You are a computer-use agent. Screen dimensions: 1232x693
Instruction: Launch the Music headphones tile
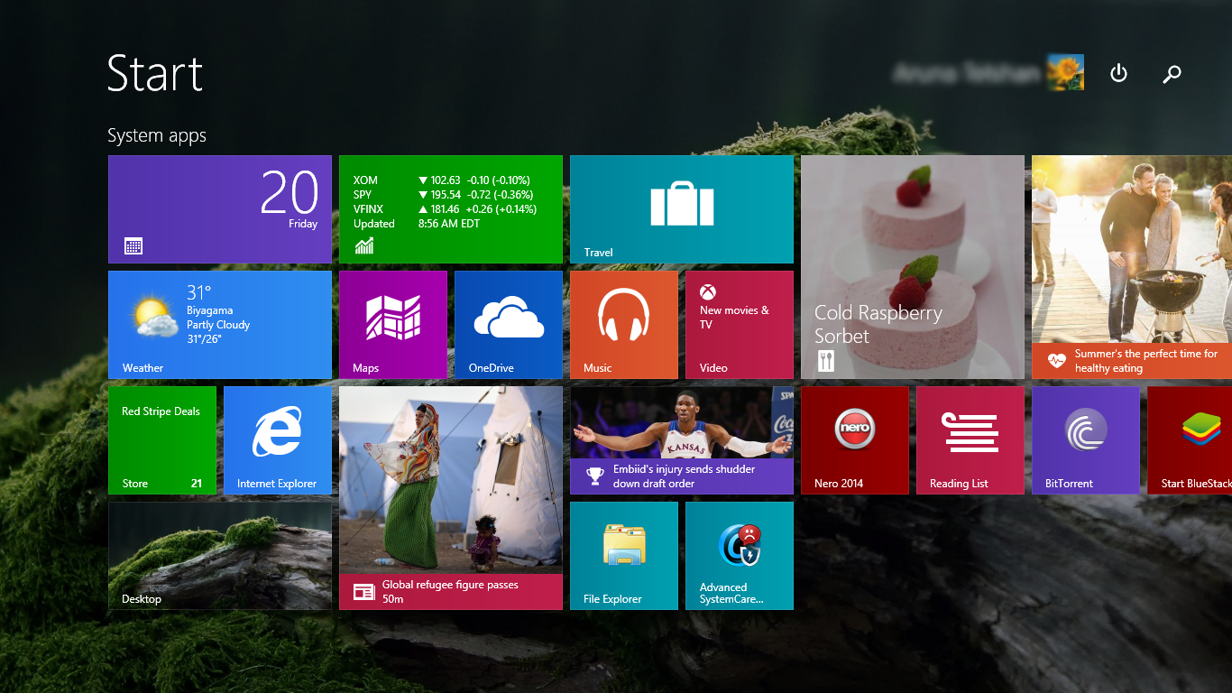pos(624,325)
